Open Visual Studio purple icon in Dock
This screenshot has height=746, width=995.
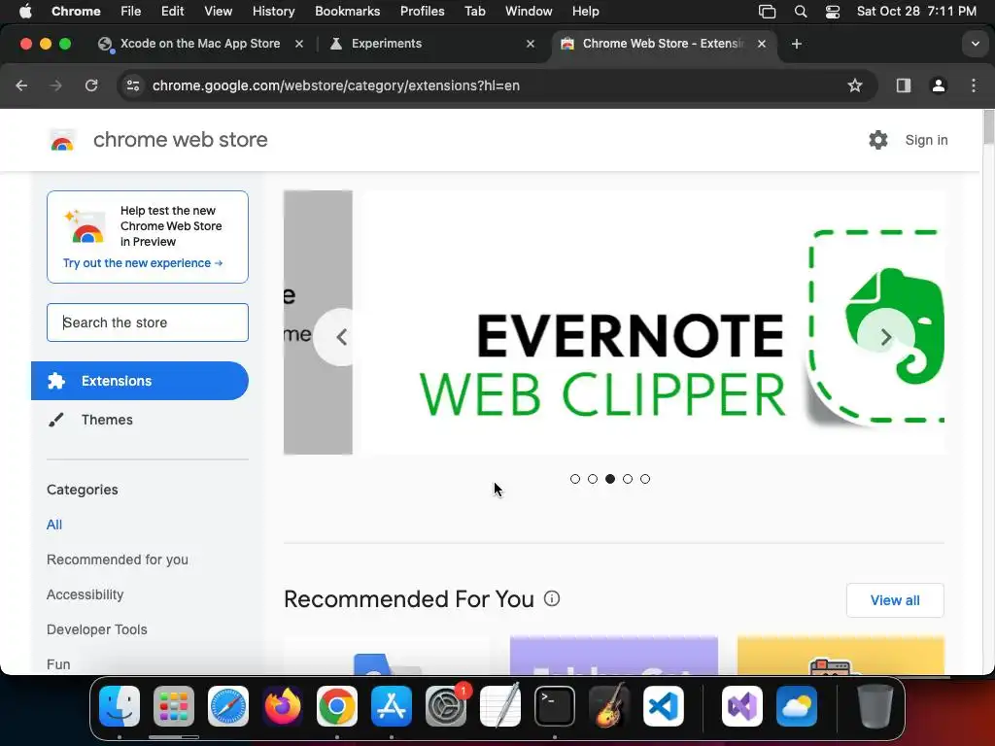click(741, 706)
